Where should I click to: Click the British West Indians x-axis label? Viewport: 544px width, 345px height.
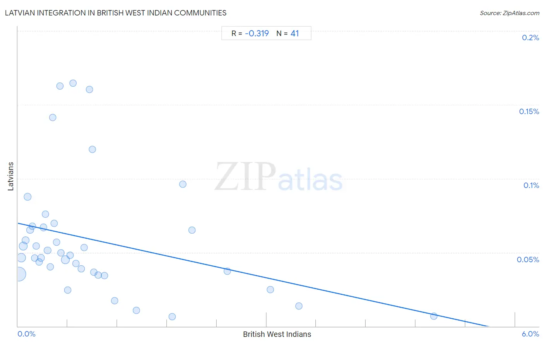277,334
